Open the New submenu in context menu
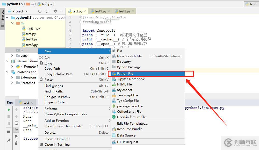 point(75,51)
